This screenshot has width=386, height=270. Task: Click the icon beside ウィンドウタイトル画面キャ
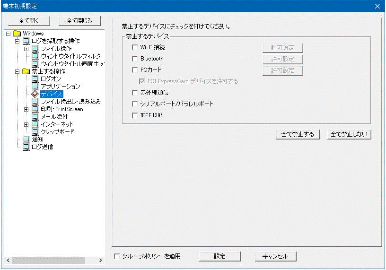(35, 64)
